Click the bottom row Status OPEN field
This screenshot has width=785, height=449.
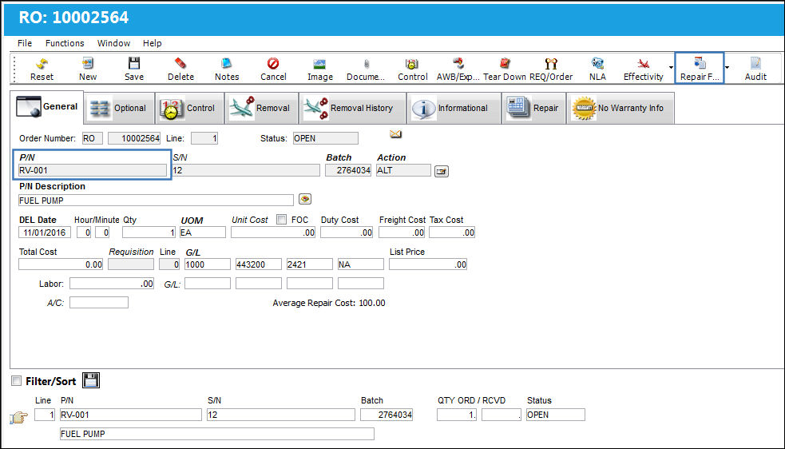coord(555,415)
